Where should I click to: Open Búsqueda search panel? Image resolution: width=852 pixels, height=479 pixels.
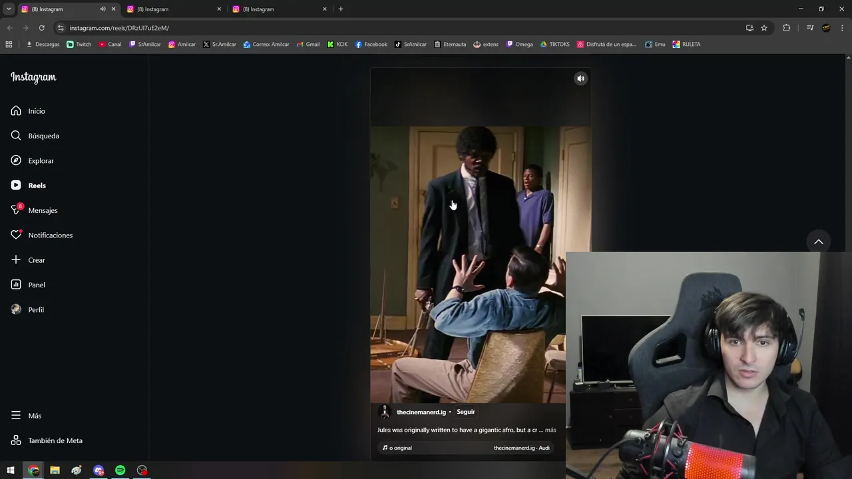coord(35,136)
